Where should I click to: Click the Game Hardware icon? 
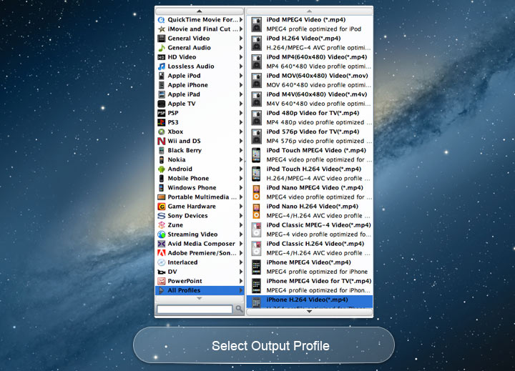coord(161,207)
